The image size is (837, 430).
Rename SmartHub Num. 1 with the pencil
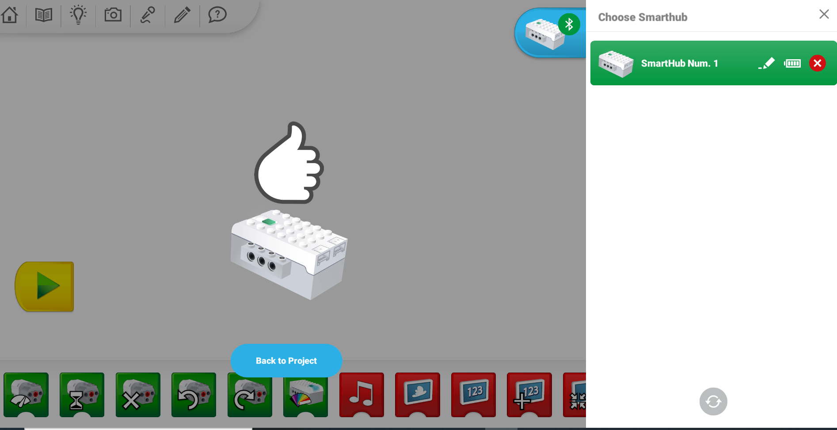[x=767, y=63]
